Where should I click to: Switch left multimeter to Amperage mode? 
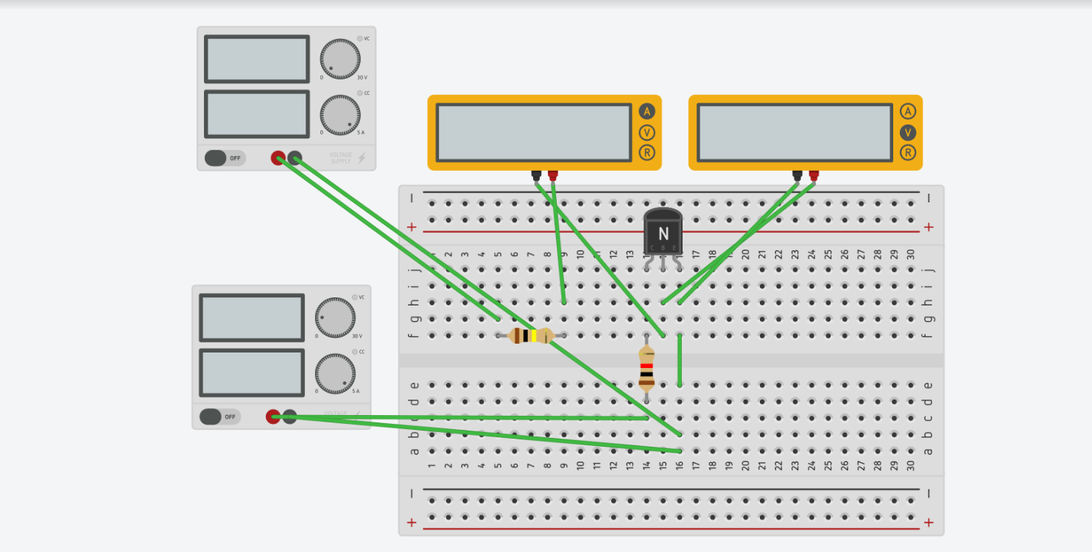pyautogui.click(x=647, y=111)
